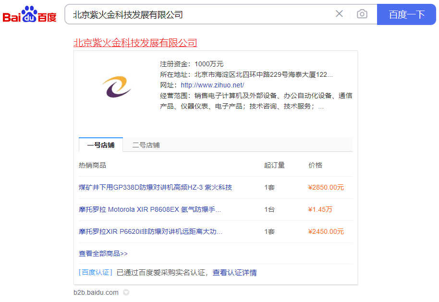439x302 pixels.
Task: Open the Motorola XIR P8608EX product link
Action: pos(150,209)
